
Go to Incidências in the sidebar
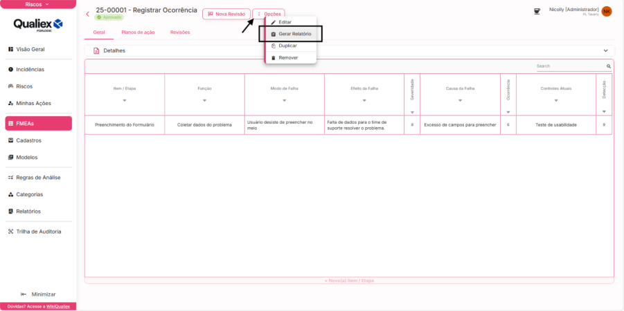point(30,70)
